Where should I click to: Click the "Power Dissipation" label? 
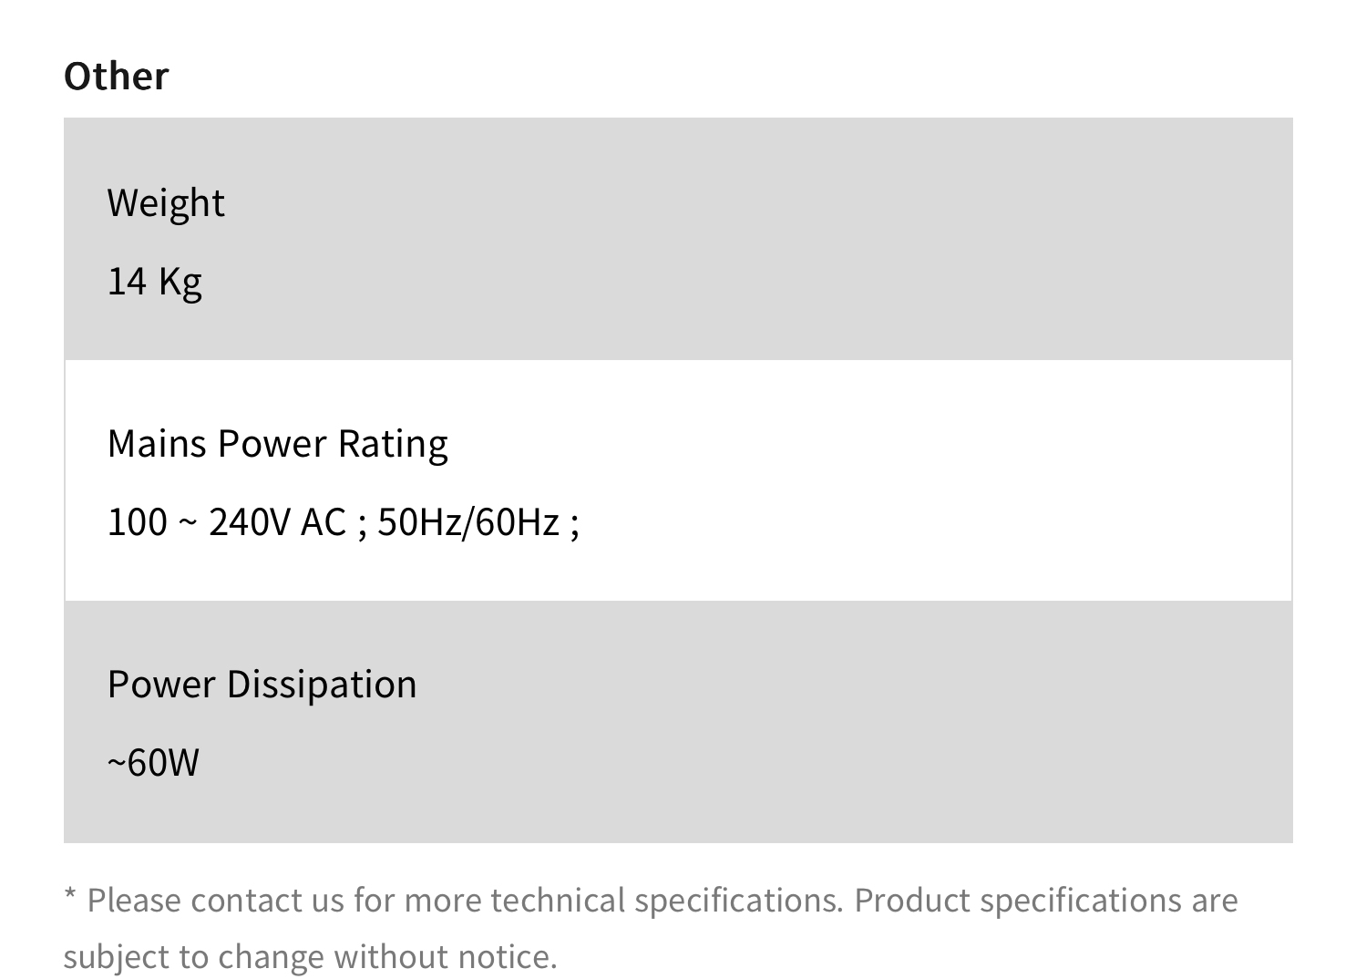point(262,684)
